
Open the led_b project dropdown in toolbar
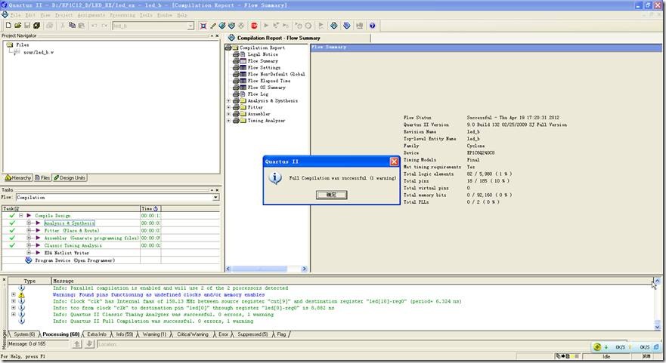[x=191, y=26]
